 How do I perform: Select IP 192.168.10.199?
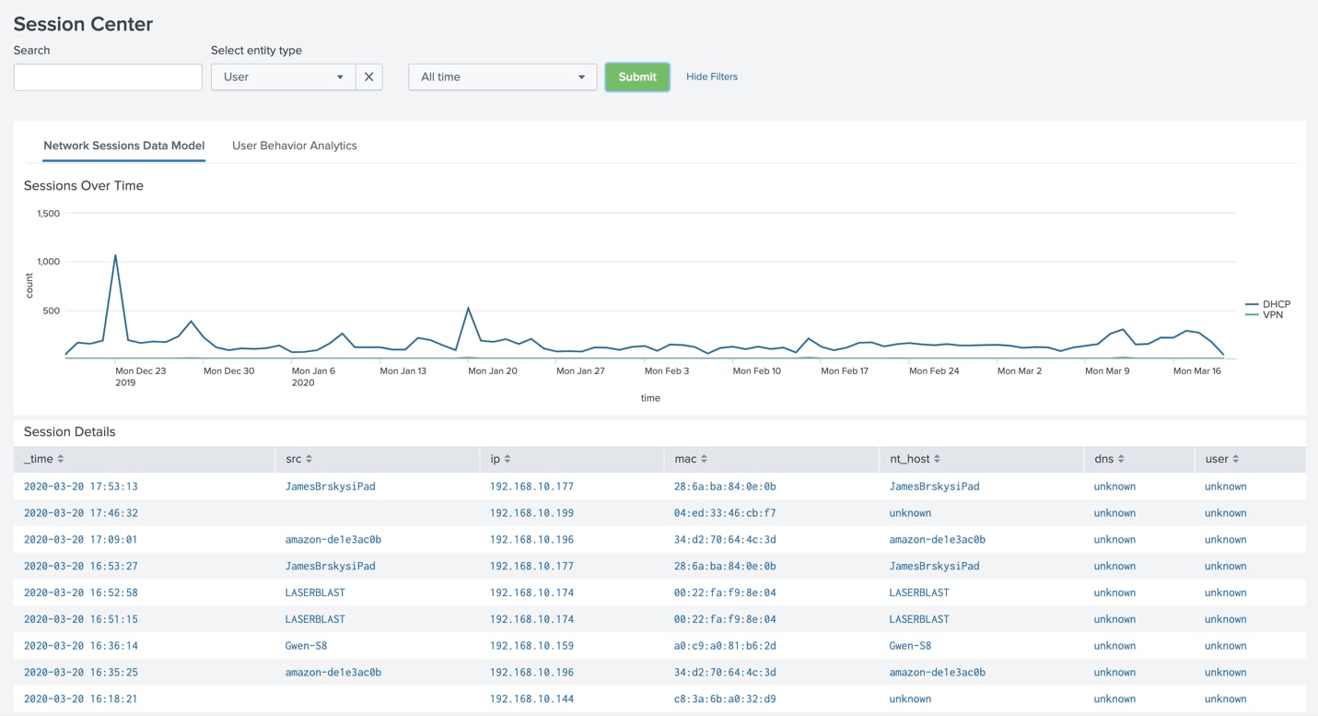tap(531, 513)
